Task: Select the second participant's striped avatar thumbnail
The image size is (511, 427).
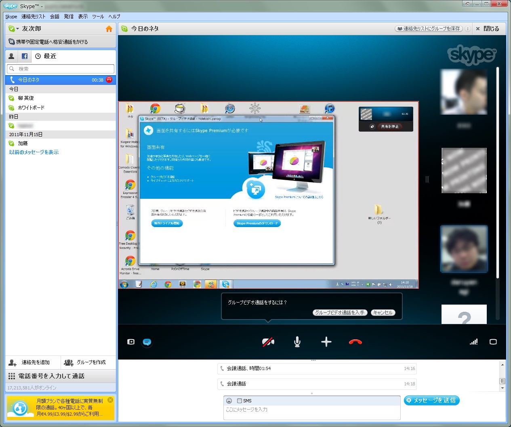Action: pyautogui.click(x=464, y=170)
